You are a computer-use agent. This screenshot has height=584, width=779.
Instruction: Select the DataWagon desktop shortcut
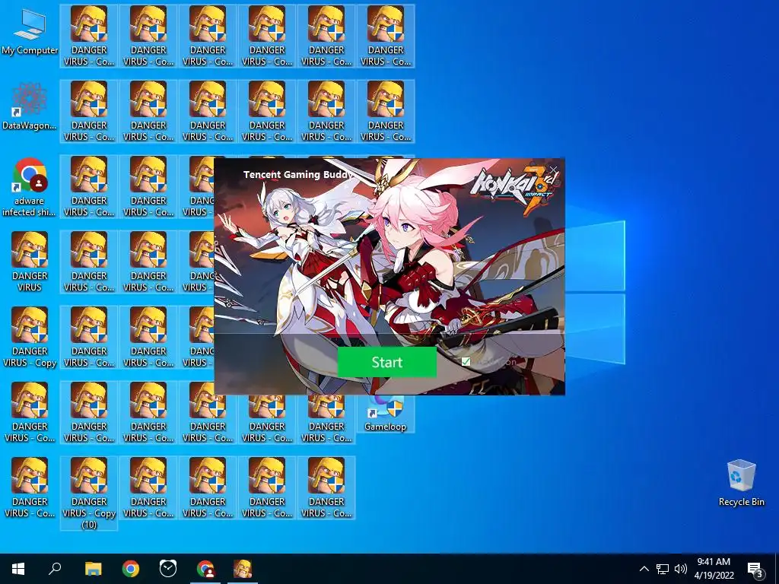coord(30,107)
